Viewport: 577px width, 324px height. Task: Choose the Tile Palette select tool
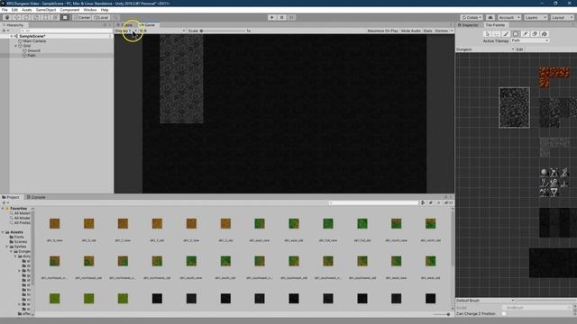pos(487,34)
